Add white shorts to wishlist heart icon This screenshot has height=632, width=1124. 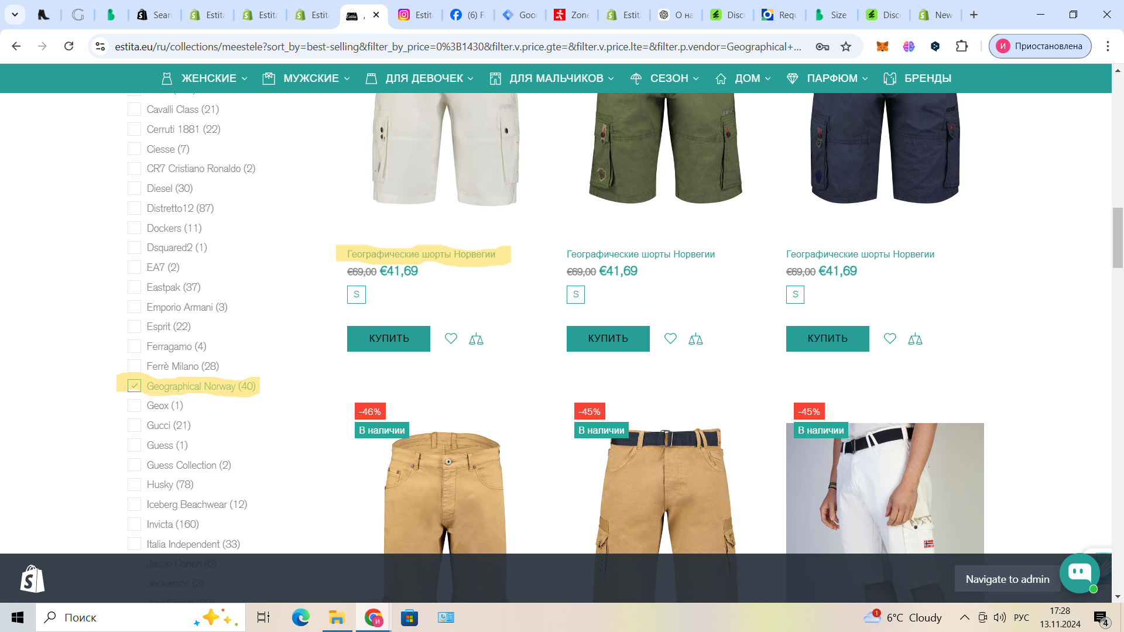pyautogui.click(x=451, y=339)
